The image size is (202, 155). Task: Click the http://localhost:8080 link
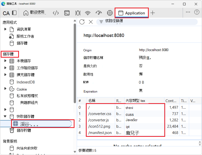tap(104, 35)
